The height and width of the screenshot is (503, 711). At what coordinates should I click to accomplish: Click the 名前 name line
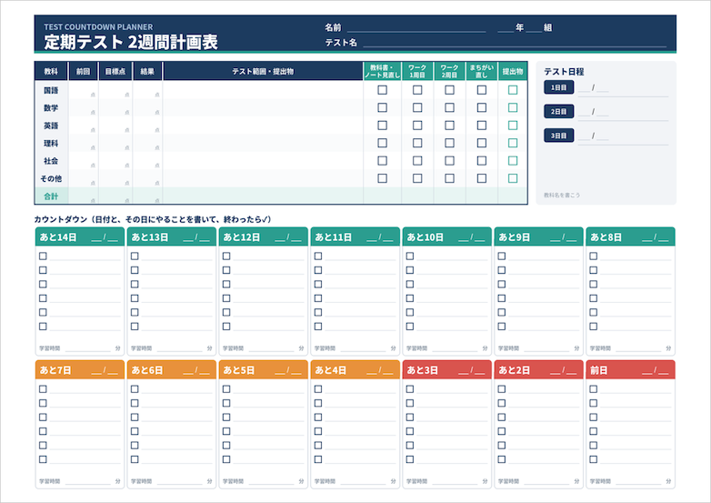416,28
